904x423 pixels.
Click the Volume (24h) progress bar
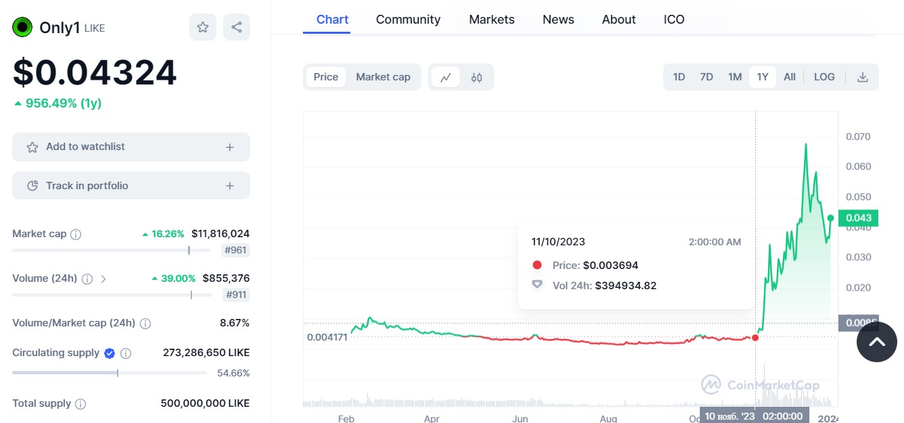(112, 295)
